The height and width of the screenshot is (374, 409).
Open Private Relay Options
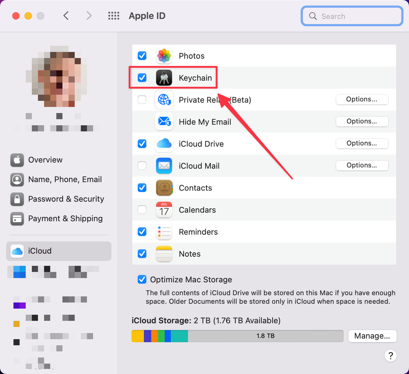click(362, 99)
